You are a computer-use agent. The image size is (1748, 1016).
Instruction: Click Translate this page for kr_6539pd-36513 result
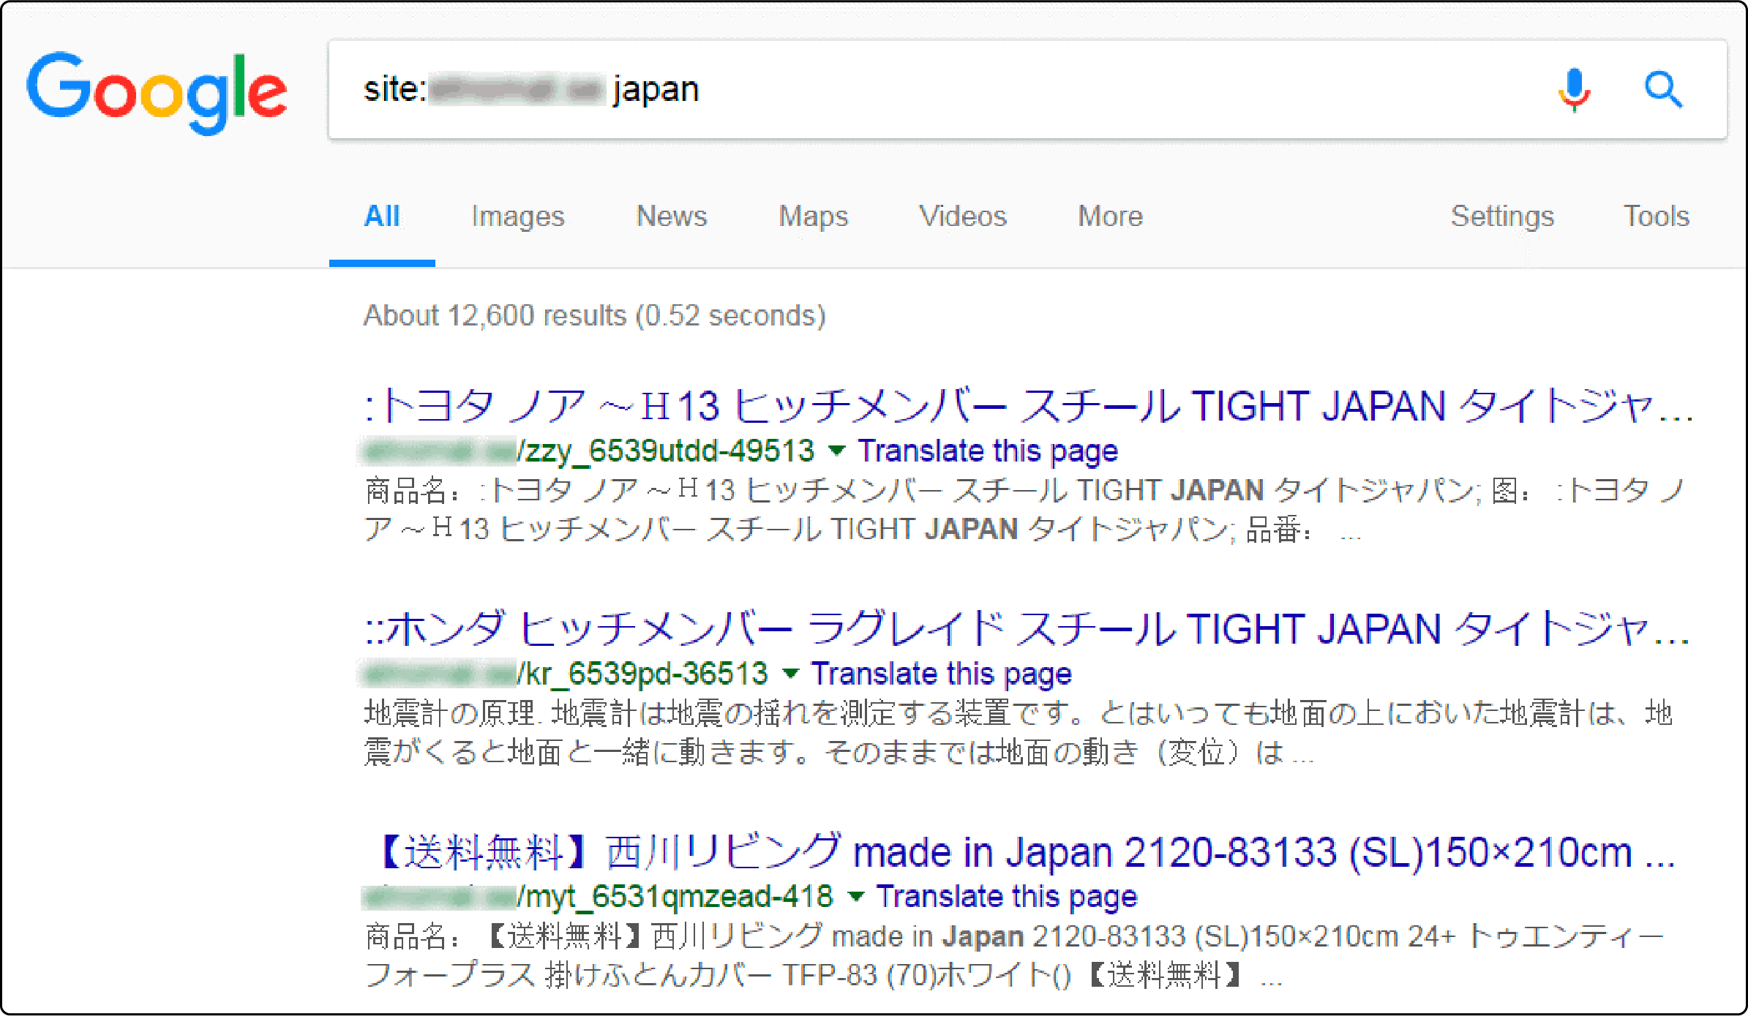coord(942,674)
